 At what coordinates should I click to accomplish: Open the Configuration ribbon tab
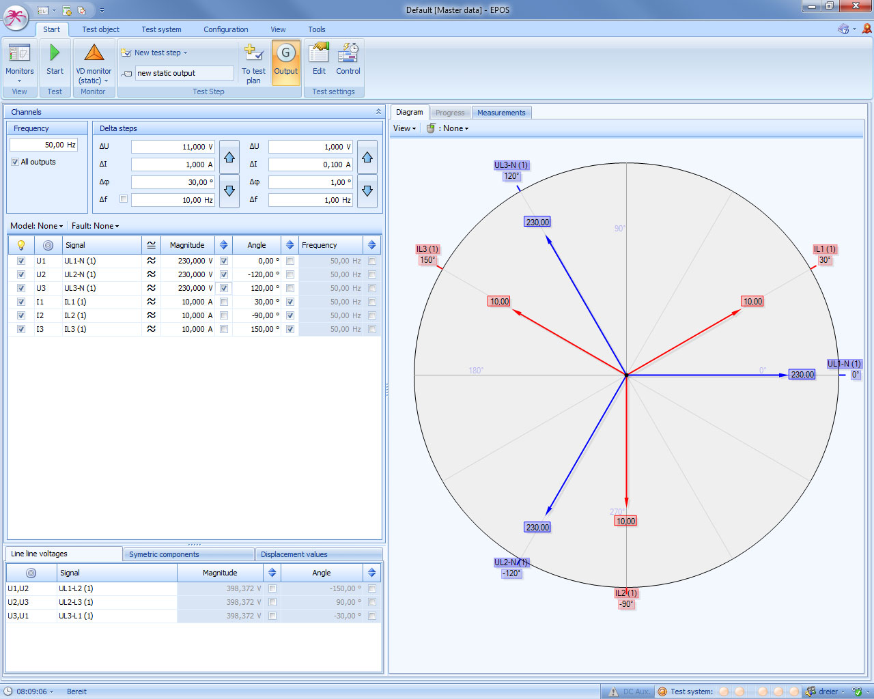click(226, 29)
